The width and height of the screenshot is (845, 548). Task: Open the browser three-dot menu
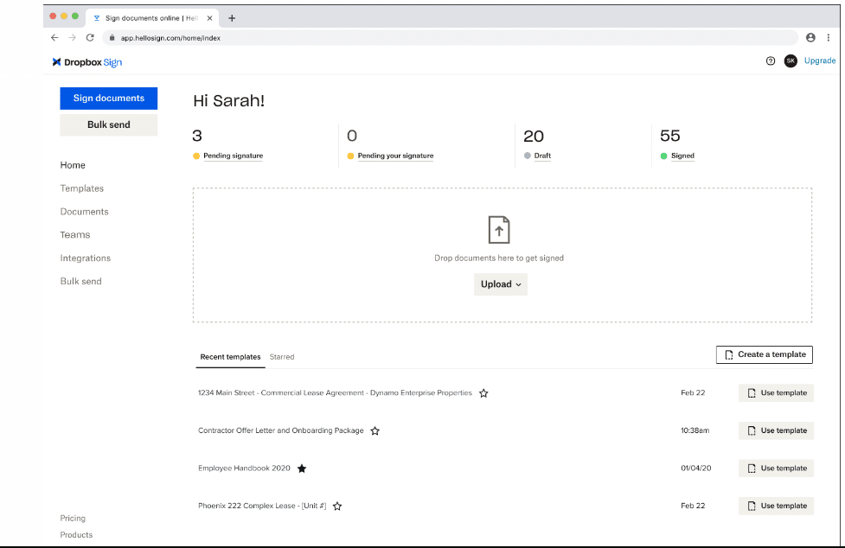pos(828,37)
